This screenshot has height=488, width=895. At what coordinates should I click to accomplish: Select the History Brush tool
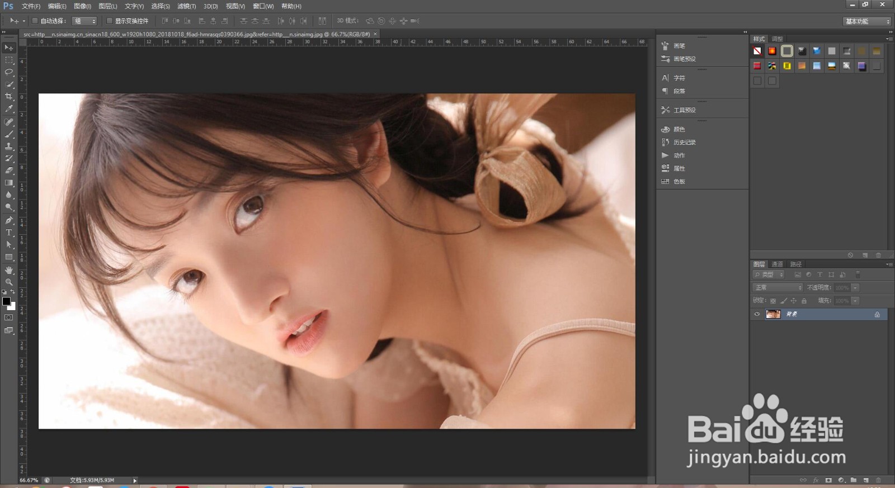pyautogui.click(x=9, y=159)
